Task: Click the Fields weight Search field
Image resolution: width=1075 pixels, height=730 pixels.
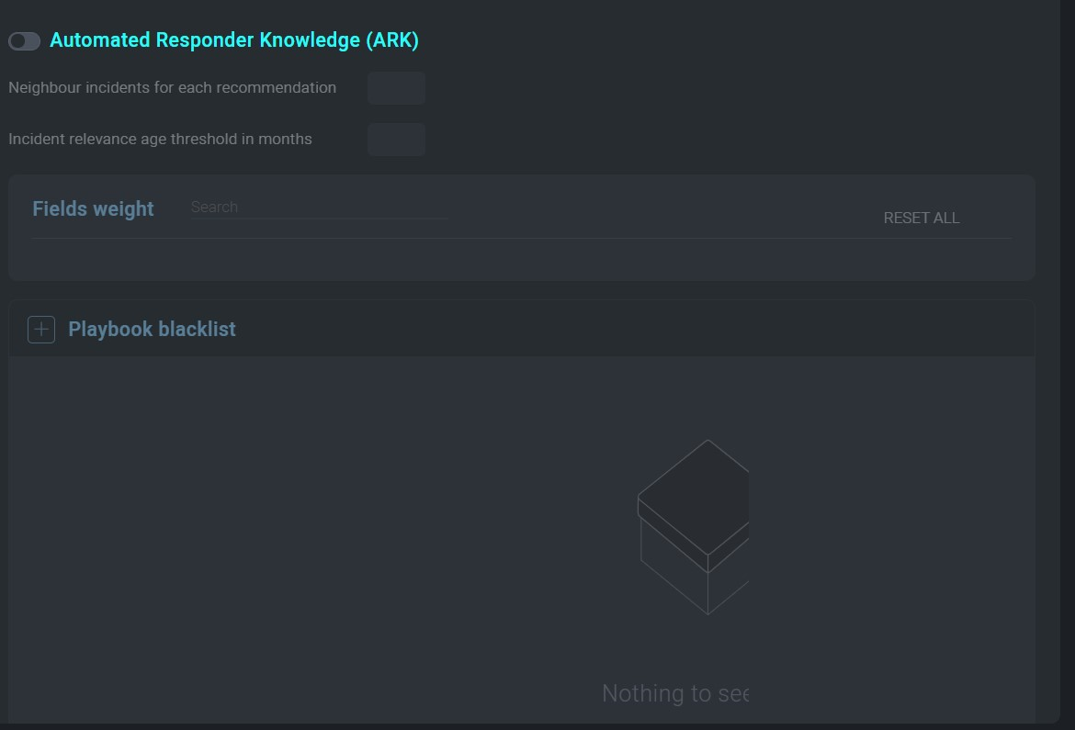Action: coord(318,208)
